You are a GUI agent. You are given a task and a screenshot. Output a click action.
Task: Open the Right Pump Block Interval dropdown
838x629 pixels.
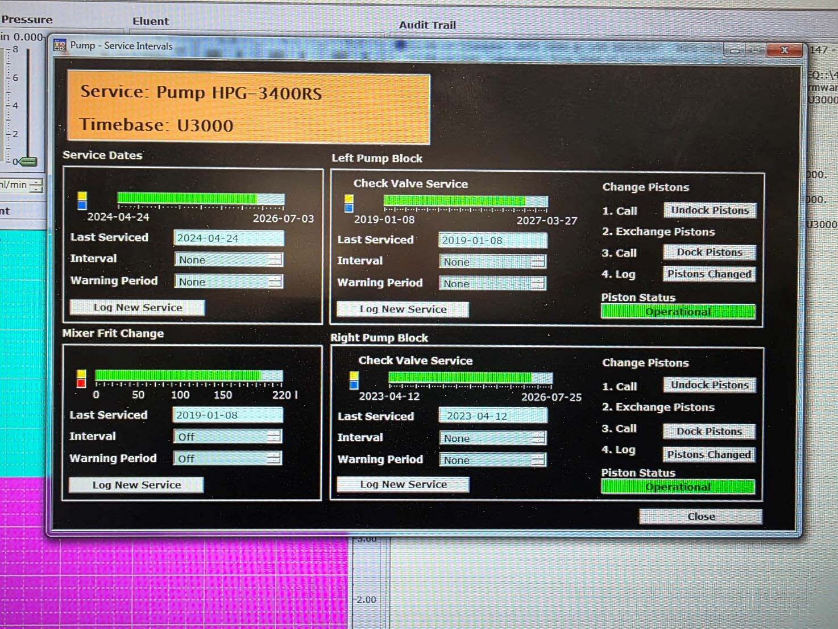pyautogui.click(x=492, y=438)
